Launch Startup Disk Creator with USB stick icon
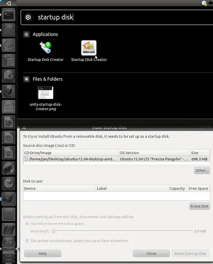This screenshot has width=213, height=264. point(45,51)
